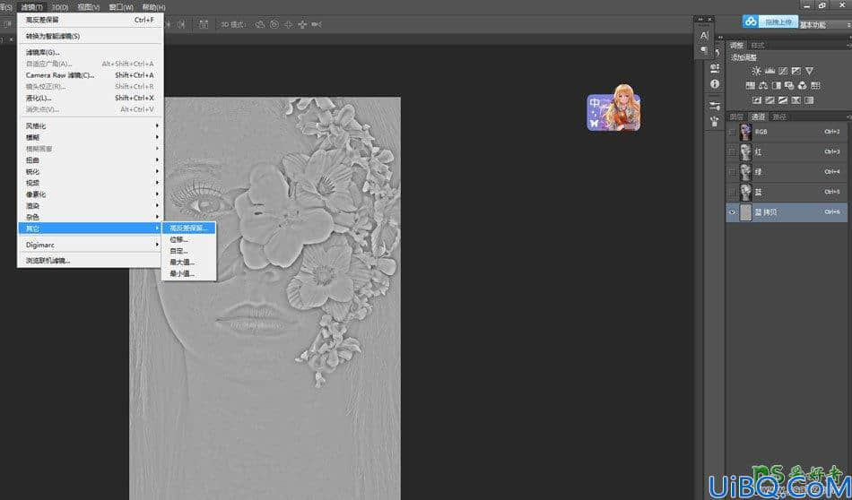Screen dimensions: 852x500
Task: Expand the 锐化 filter submenu
Action: [x=91, y=171]
